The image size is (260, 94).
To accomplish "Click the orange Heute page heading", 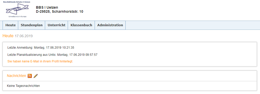I will (x=8, y=36).
